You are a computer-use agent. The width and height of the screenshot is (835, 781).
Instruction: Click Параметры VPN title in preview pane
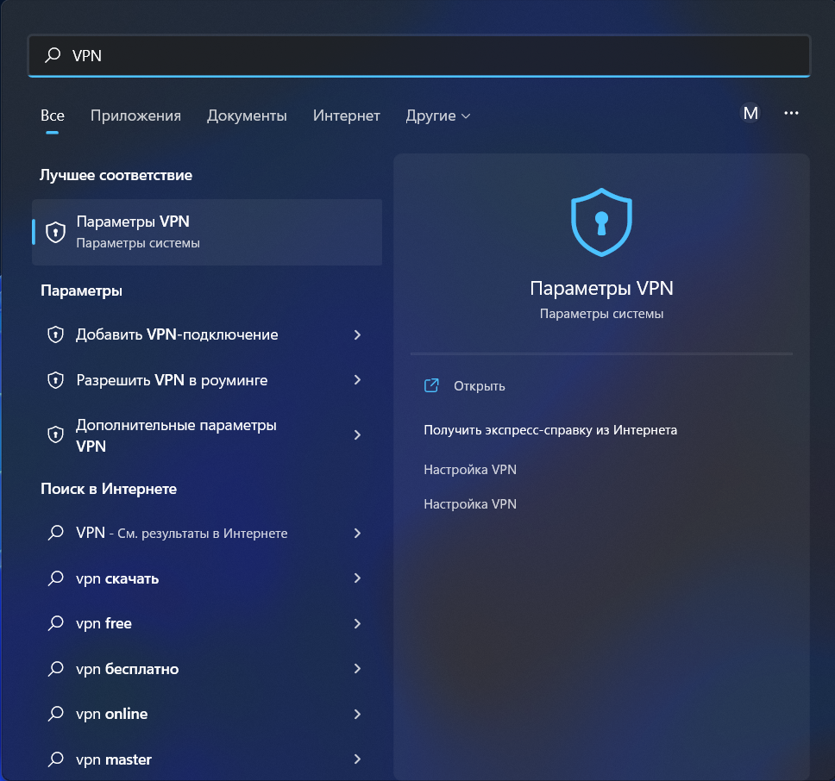(601, 289)
